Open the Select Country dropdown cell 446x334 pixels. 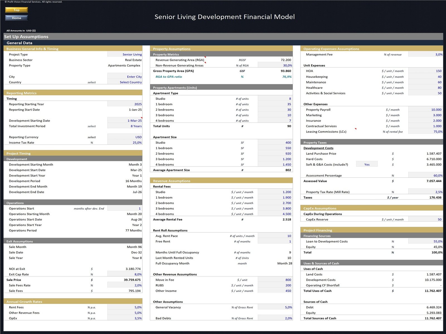tap(125, 82)
